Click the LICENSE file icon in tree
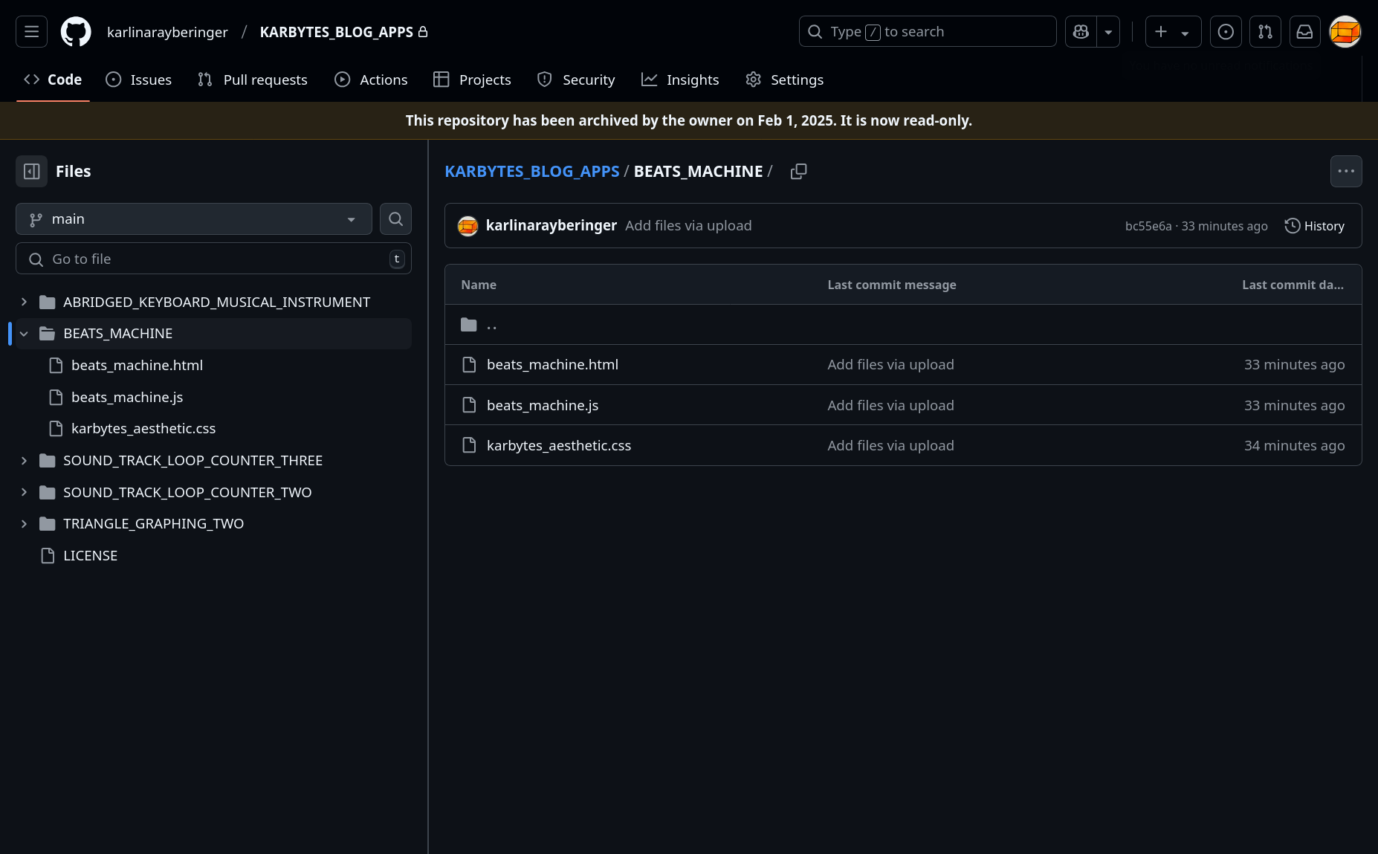The image size is (1378, 854). click(x=48, y=556)
